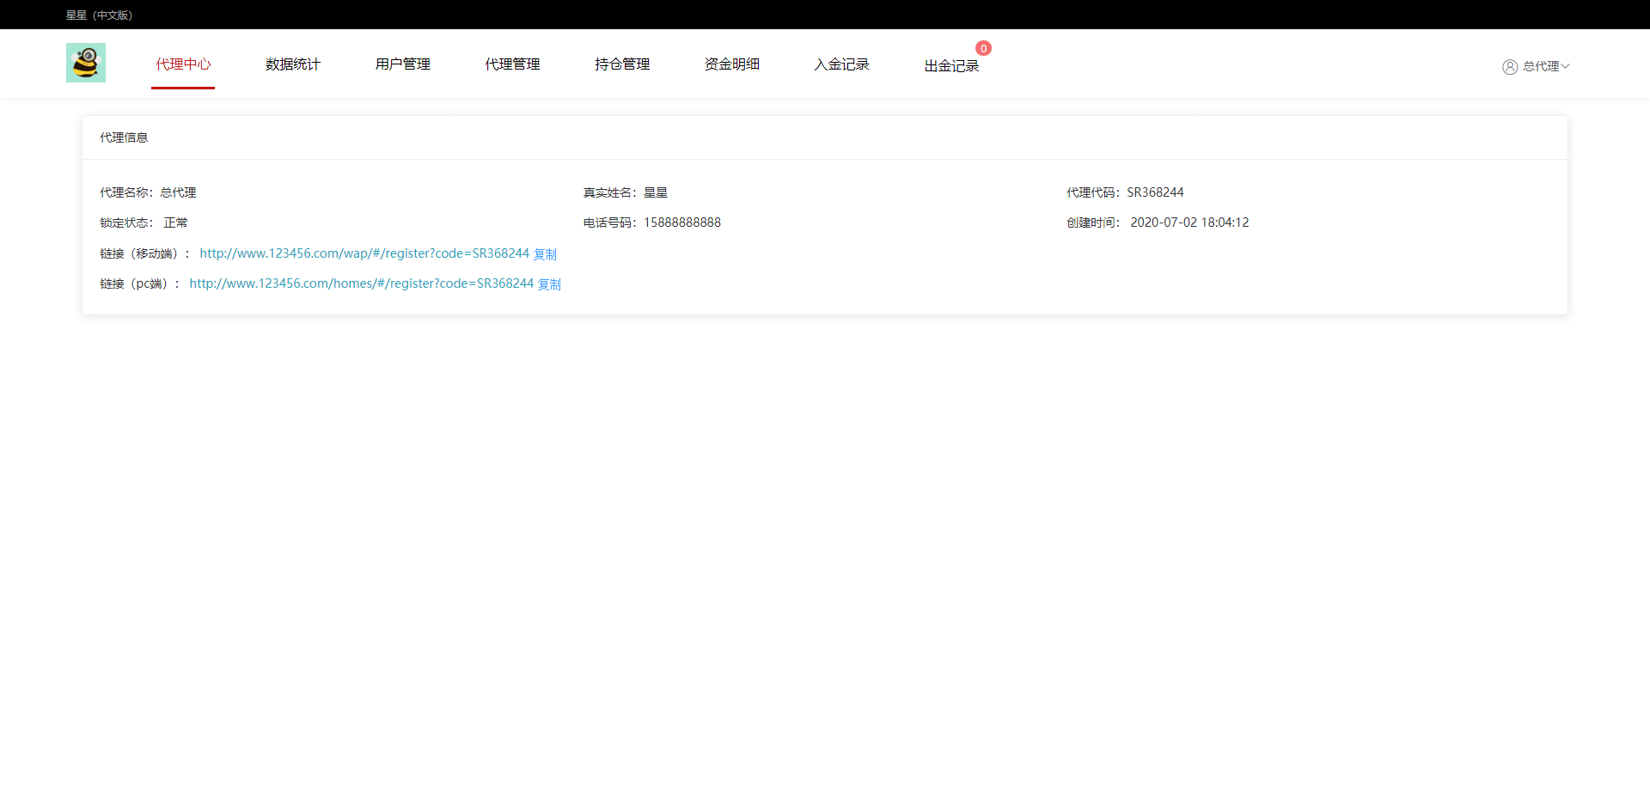
Task: Open the 入金记录 tab
Action: (841, 64)
